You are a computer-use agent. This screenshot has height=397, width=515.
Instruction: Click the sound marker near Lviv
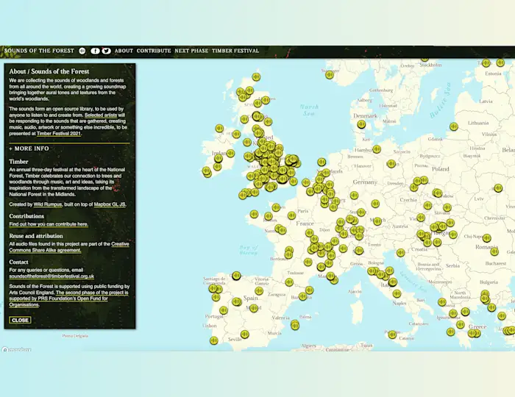click(x=498, y=188)
